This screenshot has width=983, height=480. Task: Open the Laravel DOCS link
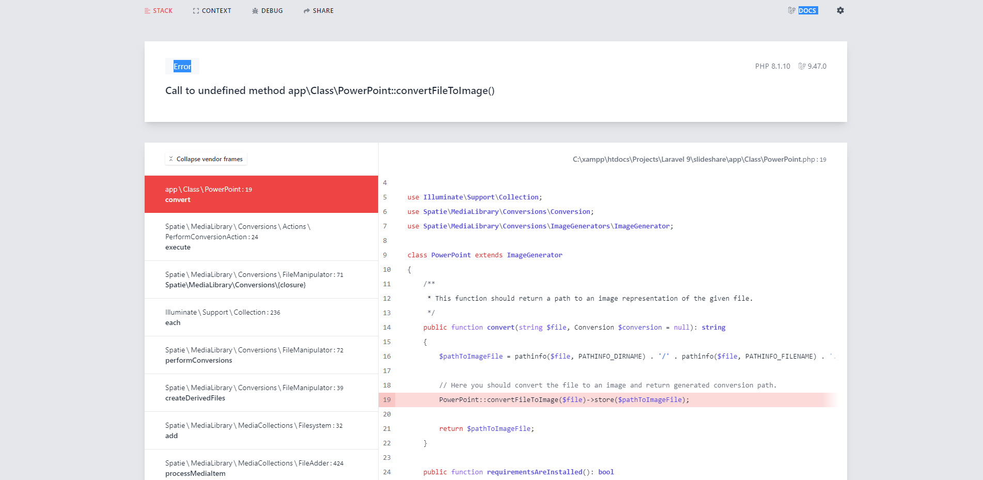(808, 10)
